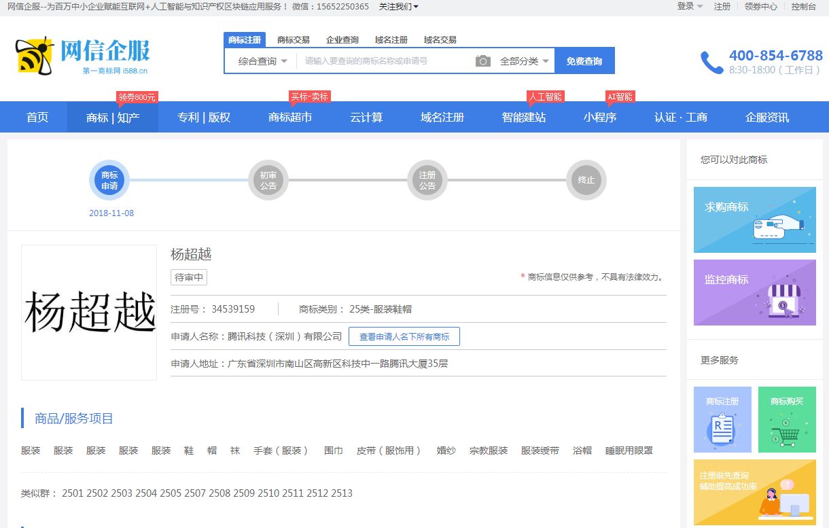Open the 商标注册 service card
829x528 pixels.
tap(722, 420)
